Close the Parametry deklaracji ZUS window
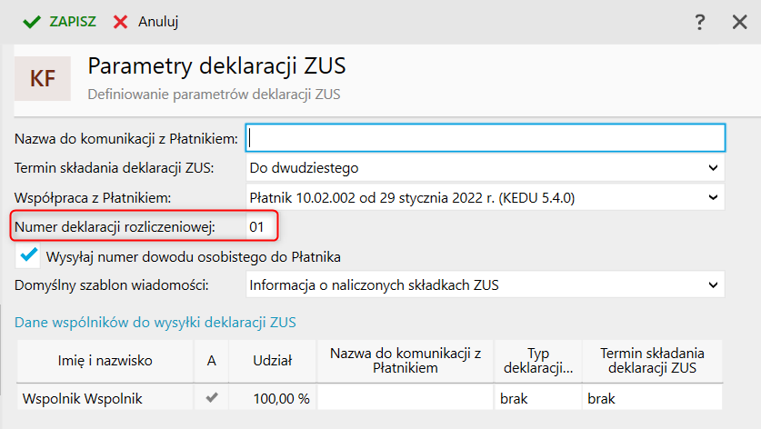 739,23
